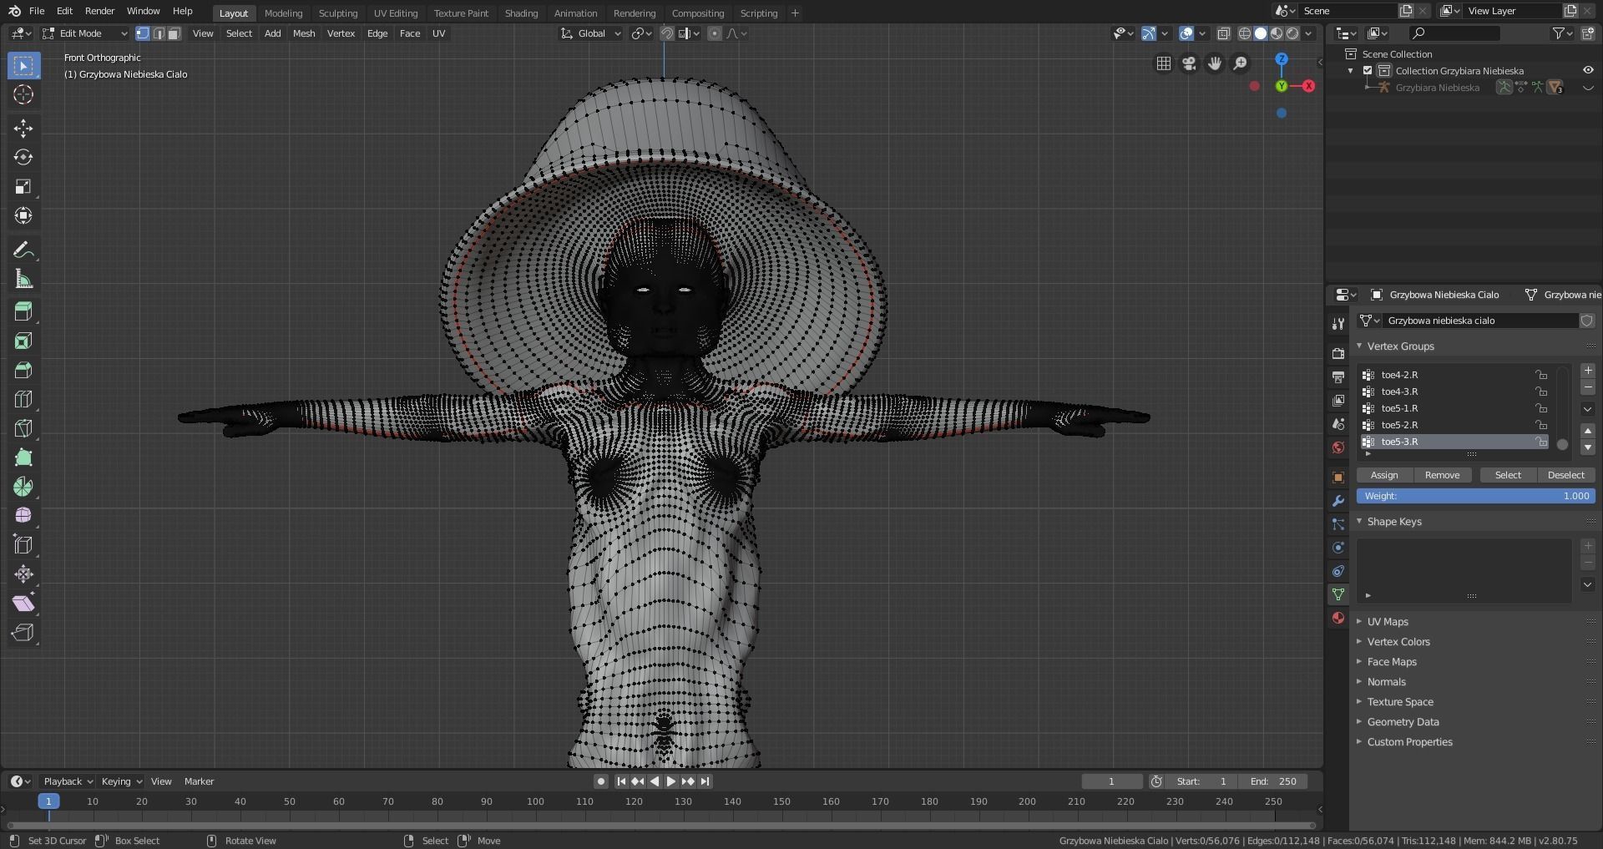1603x849 pixels.
Task: Pick the Scale tool
Action: (23, 186)
